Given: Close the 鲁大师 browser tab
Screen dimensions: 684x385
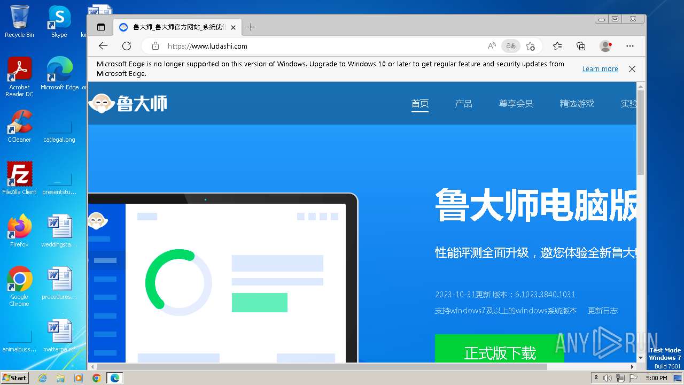Looking at the screenshot, I should [x=233, y=27].
